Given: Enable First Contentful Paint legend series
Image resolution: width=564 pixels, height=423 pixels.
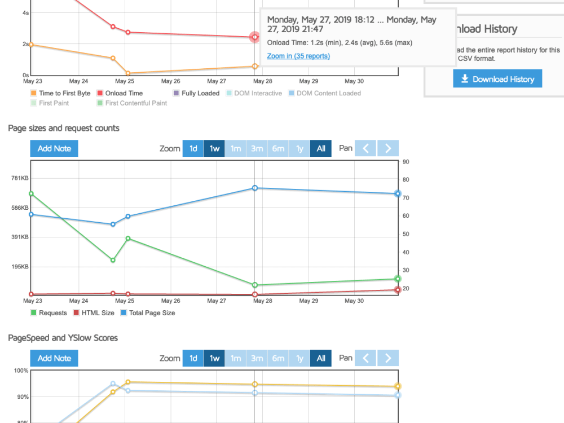Looking at the screenshot, I should coord(132,103).
